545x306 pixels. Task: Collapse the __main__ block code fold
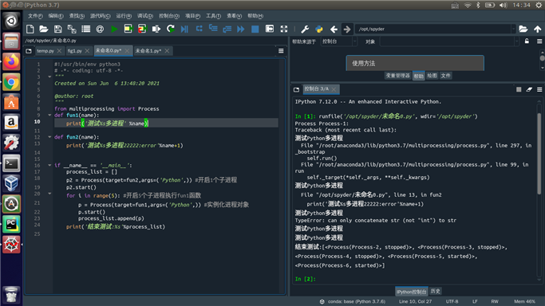coord(49,166)
